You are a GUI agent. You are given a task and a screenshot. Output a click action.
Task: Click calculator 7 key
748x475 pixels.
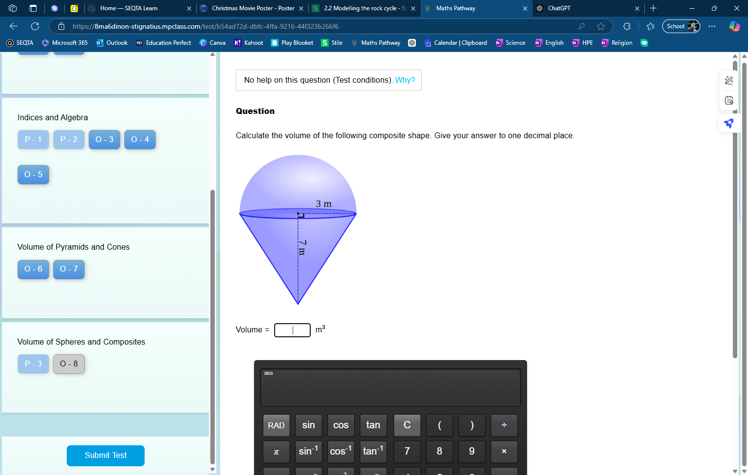click(407, 452)
